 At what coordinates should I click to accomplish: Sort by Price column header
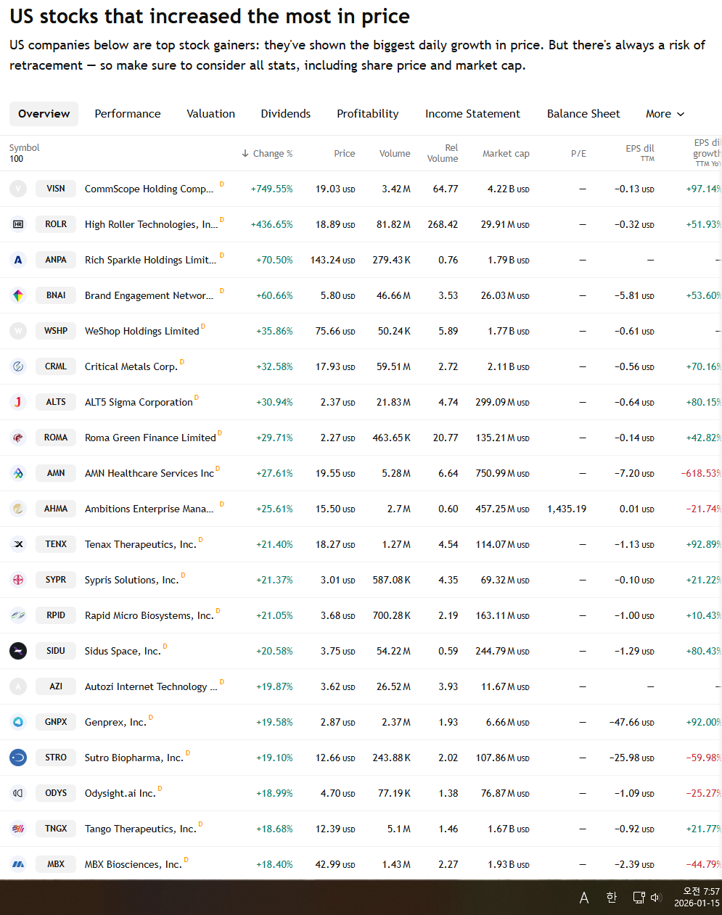click(x=345, y=154)
